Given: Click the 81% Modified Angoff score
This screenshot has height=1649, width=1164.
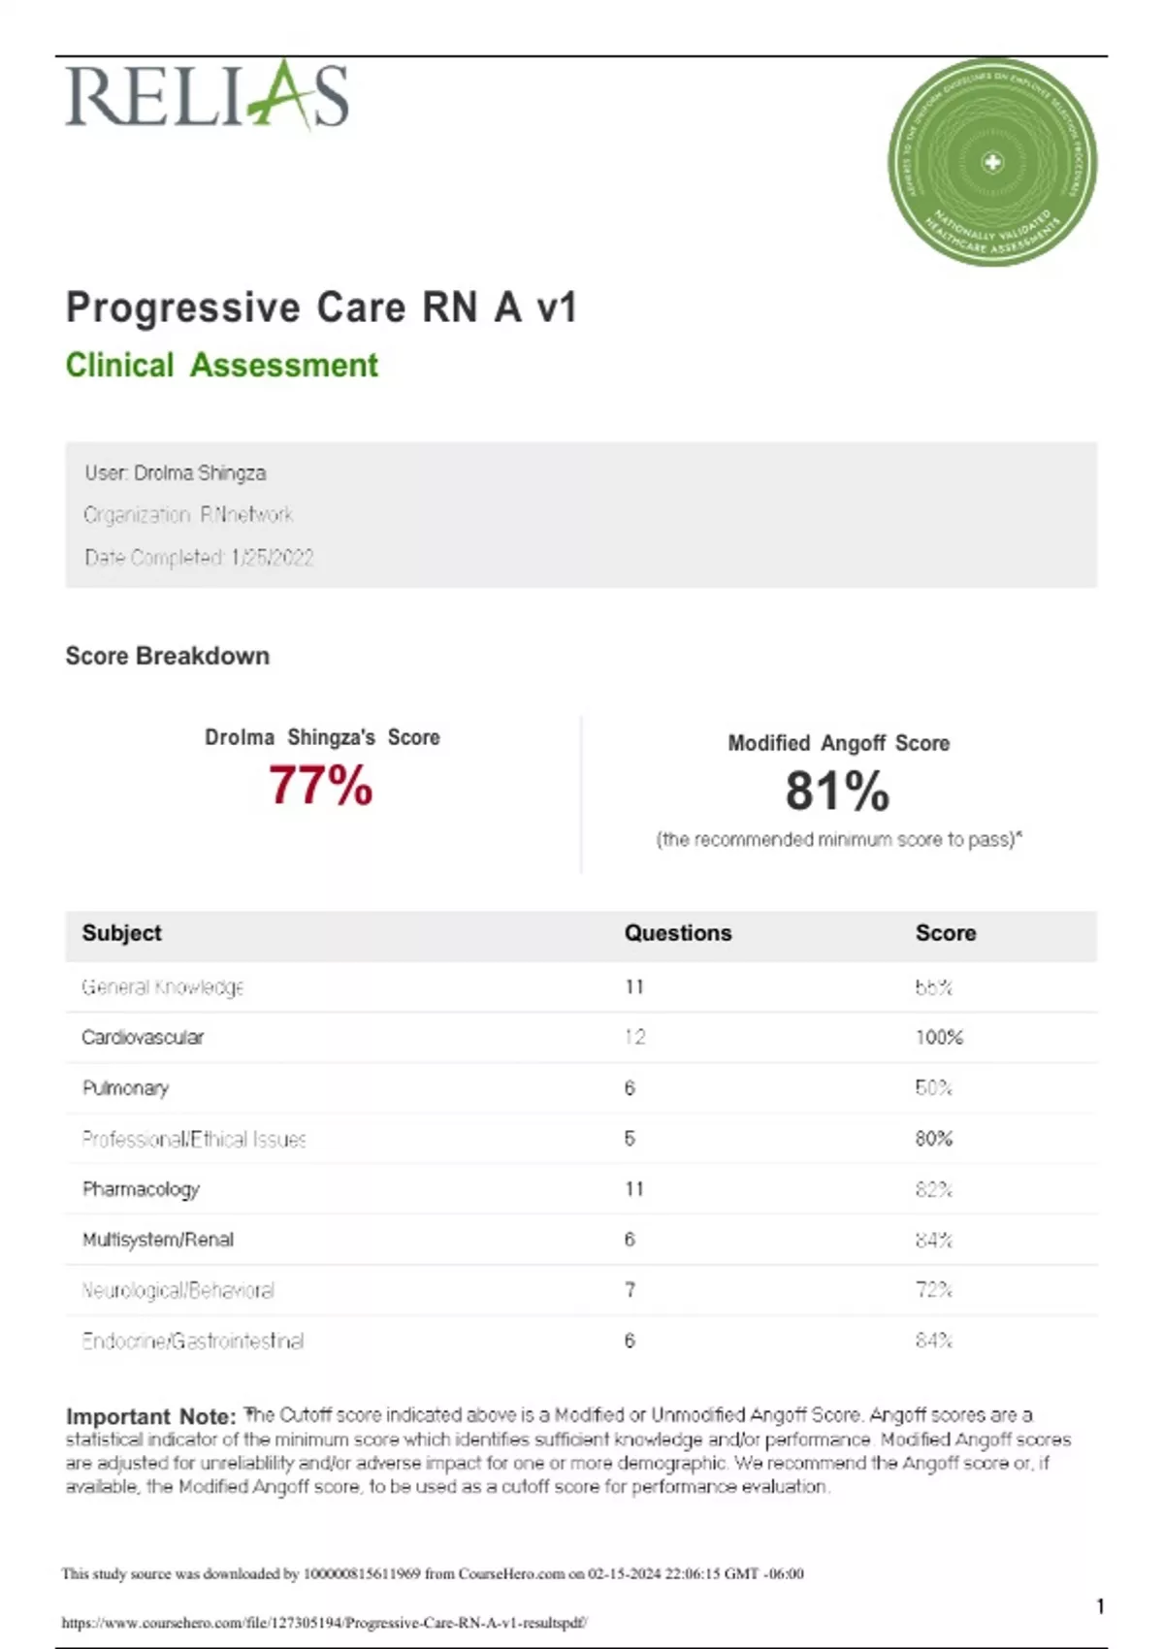Looking at the screenshot, I should [x=837, y=791].
